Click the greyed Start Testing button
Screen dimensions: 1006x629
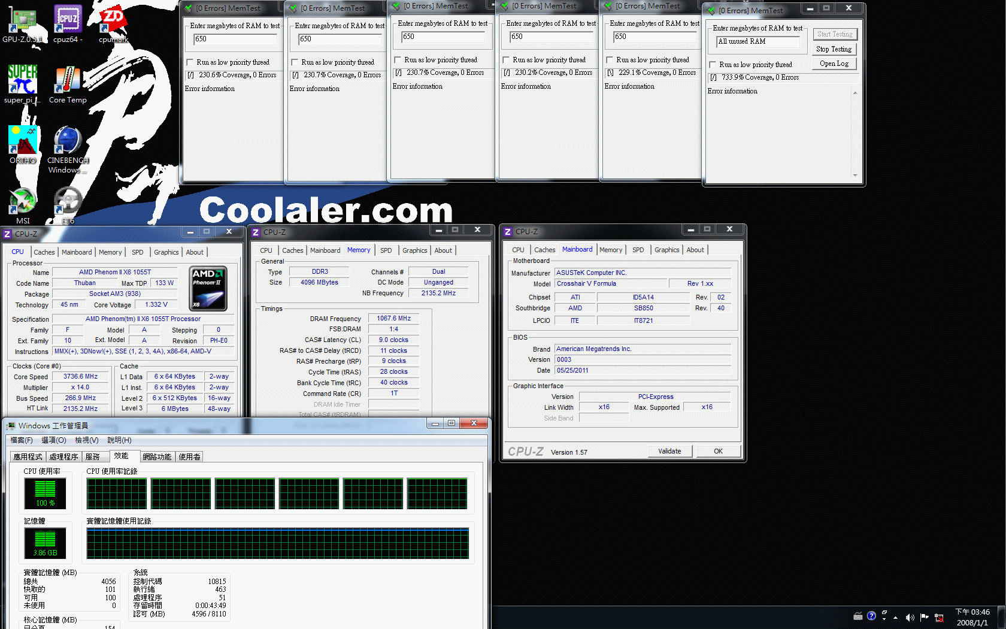tap(835, 34)
